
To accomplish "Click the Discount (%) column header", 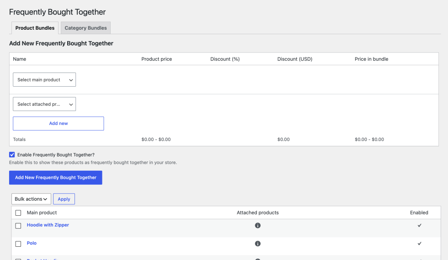I will 225,59.
